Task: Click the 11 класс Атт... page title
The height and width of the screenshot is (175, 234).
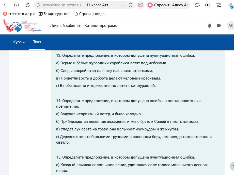Action: [99, 5]
